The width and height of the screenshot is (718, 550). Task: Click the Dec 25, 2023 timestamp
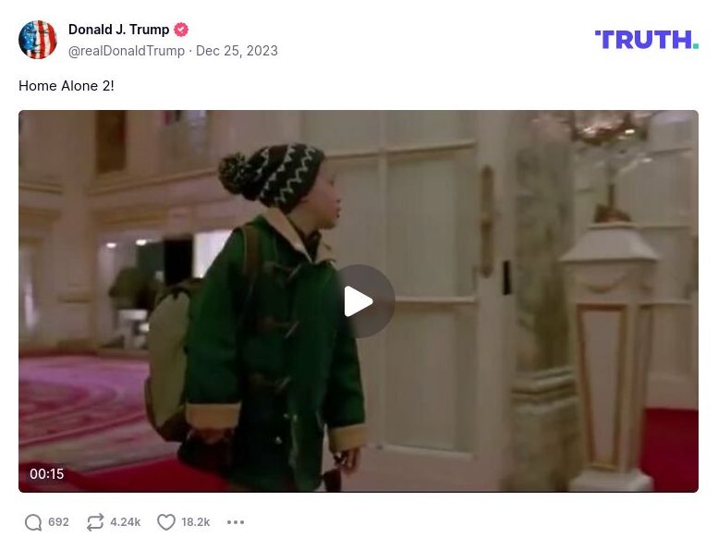(237, 50)
